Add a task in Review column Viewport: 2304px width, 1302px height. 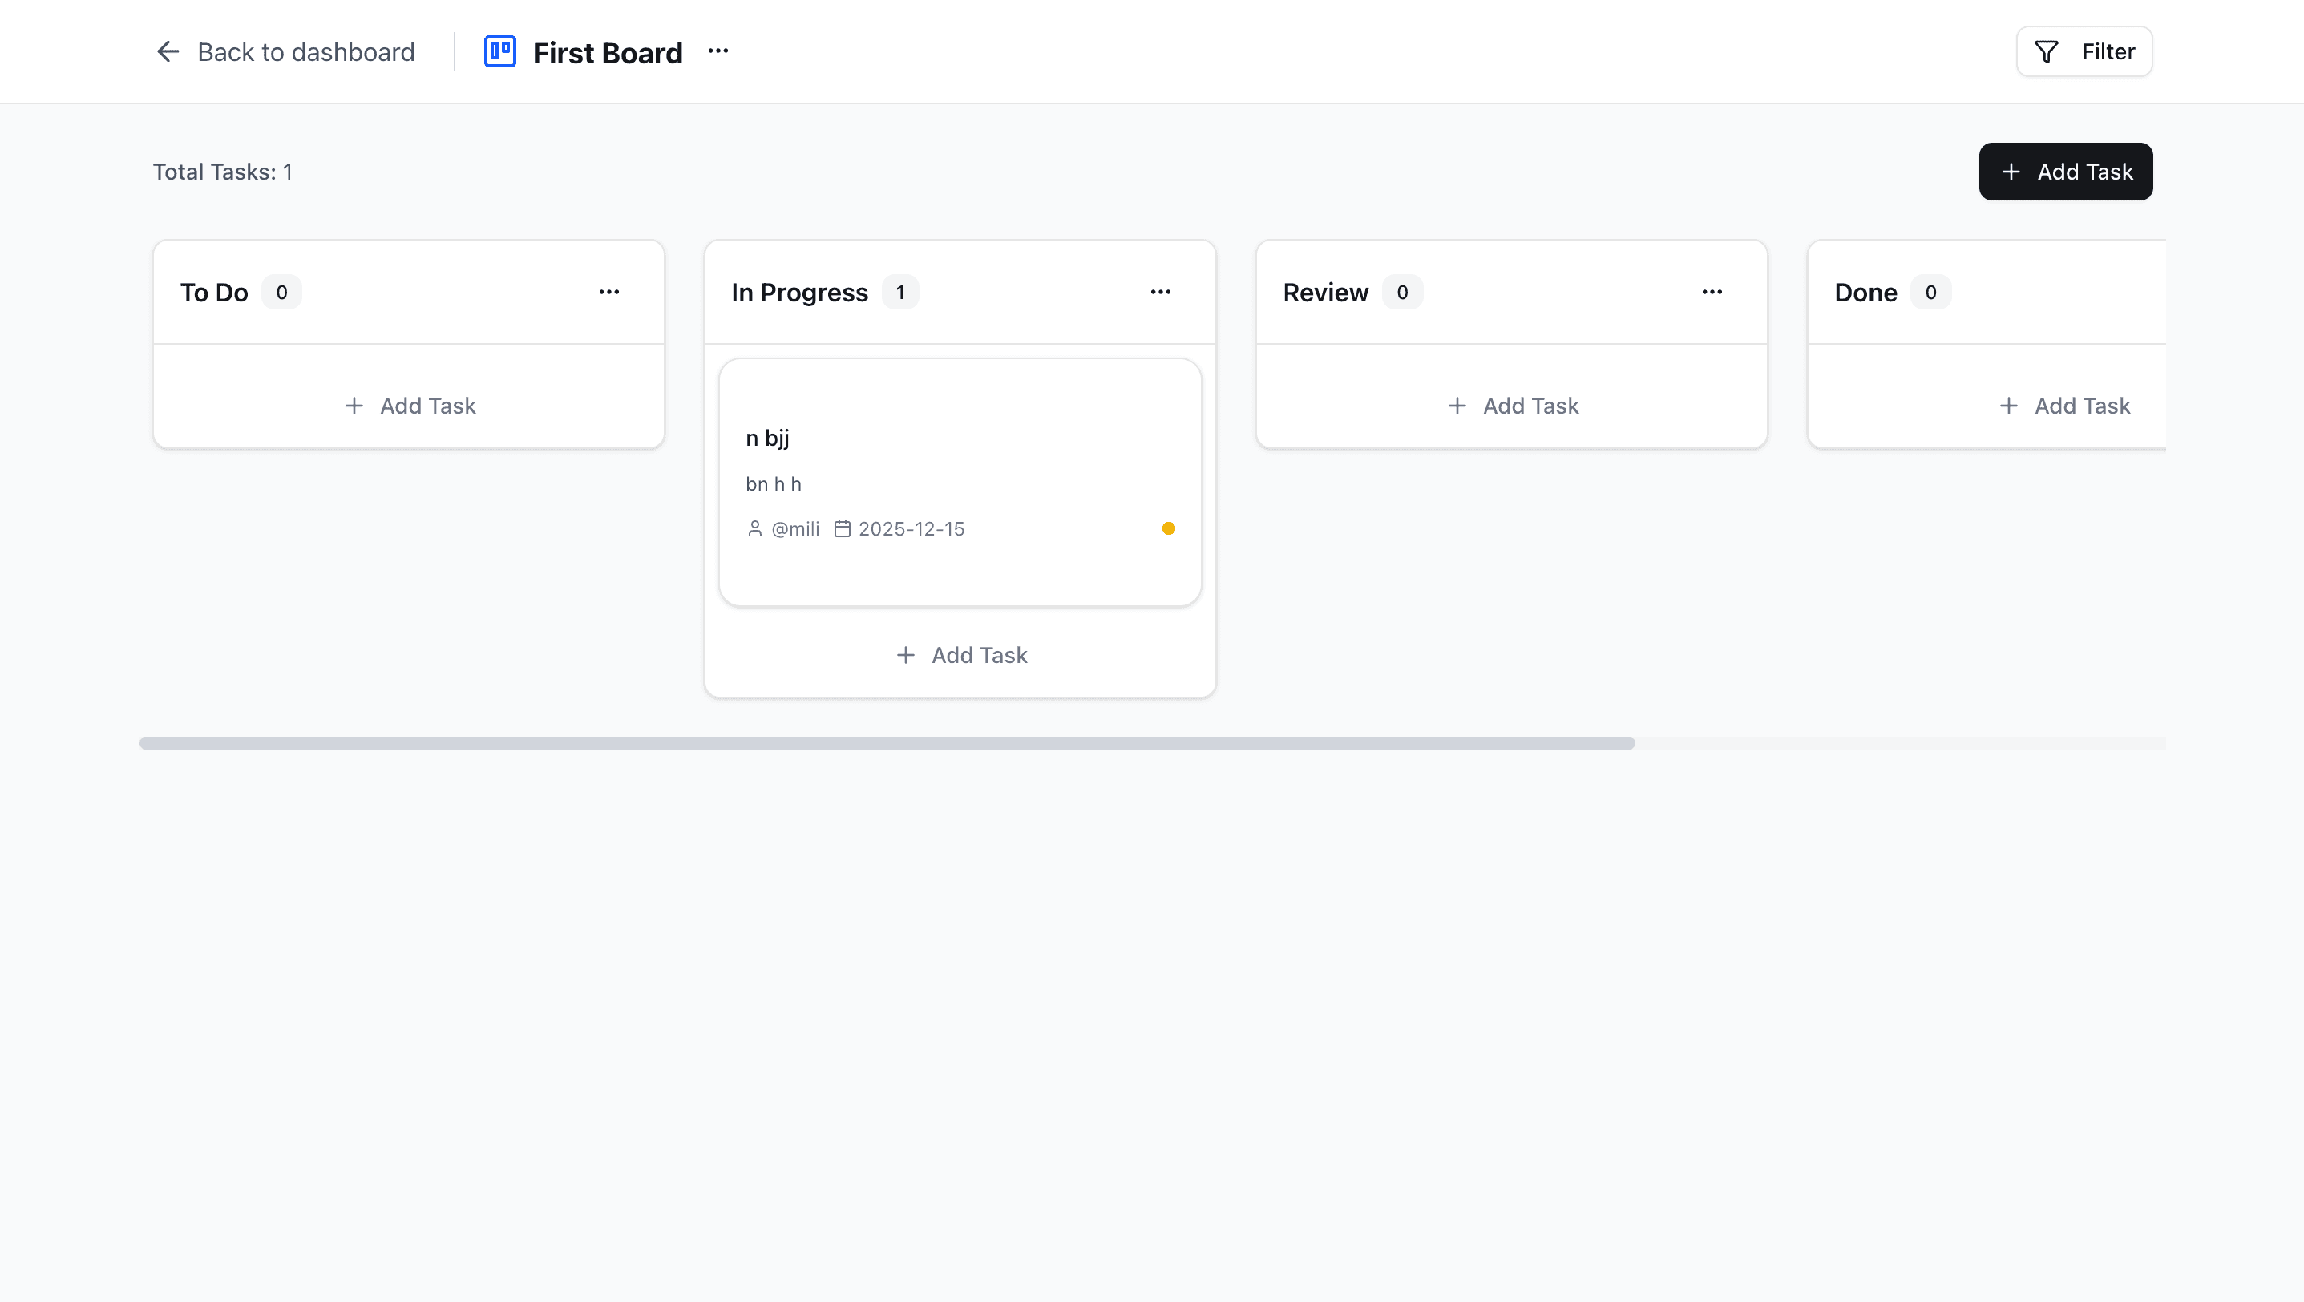click(x=1513, y=406)
